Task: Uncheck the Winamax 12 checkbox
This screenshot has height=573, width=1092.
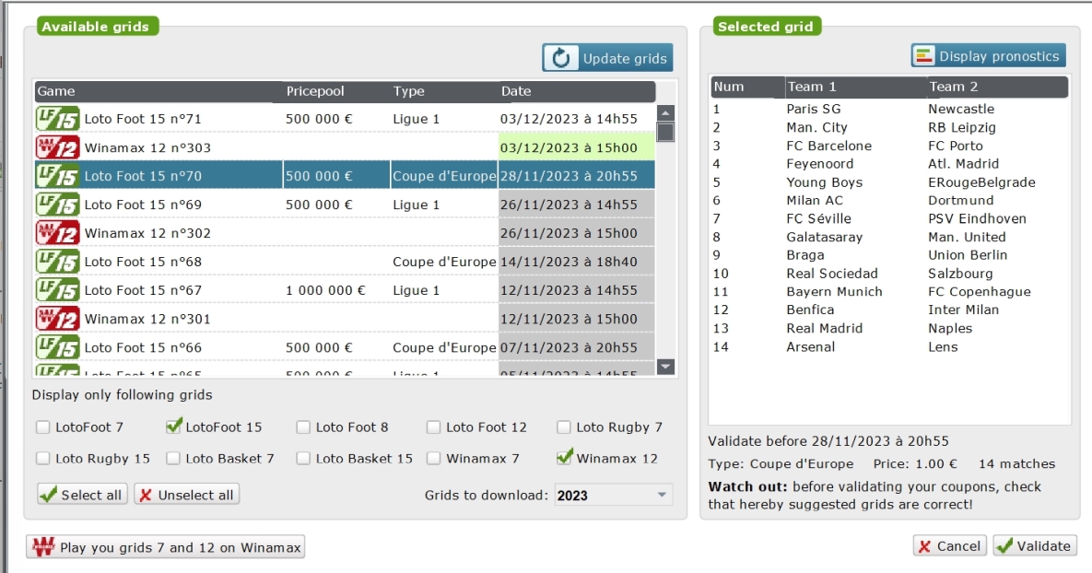Action: [564, 458]
